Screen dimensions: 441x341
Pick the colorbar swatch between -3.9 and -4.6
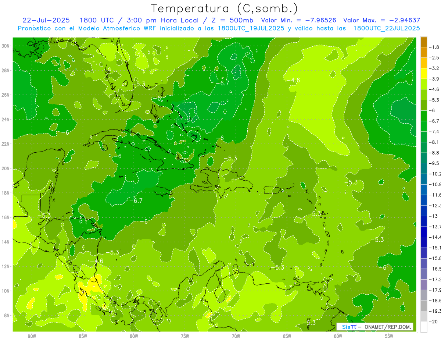pyautogui.click(x=424, y=84)
